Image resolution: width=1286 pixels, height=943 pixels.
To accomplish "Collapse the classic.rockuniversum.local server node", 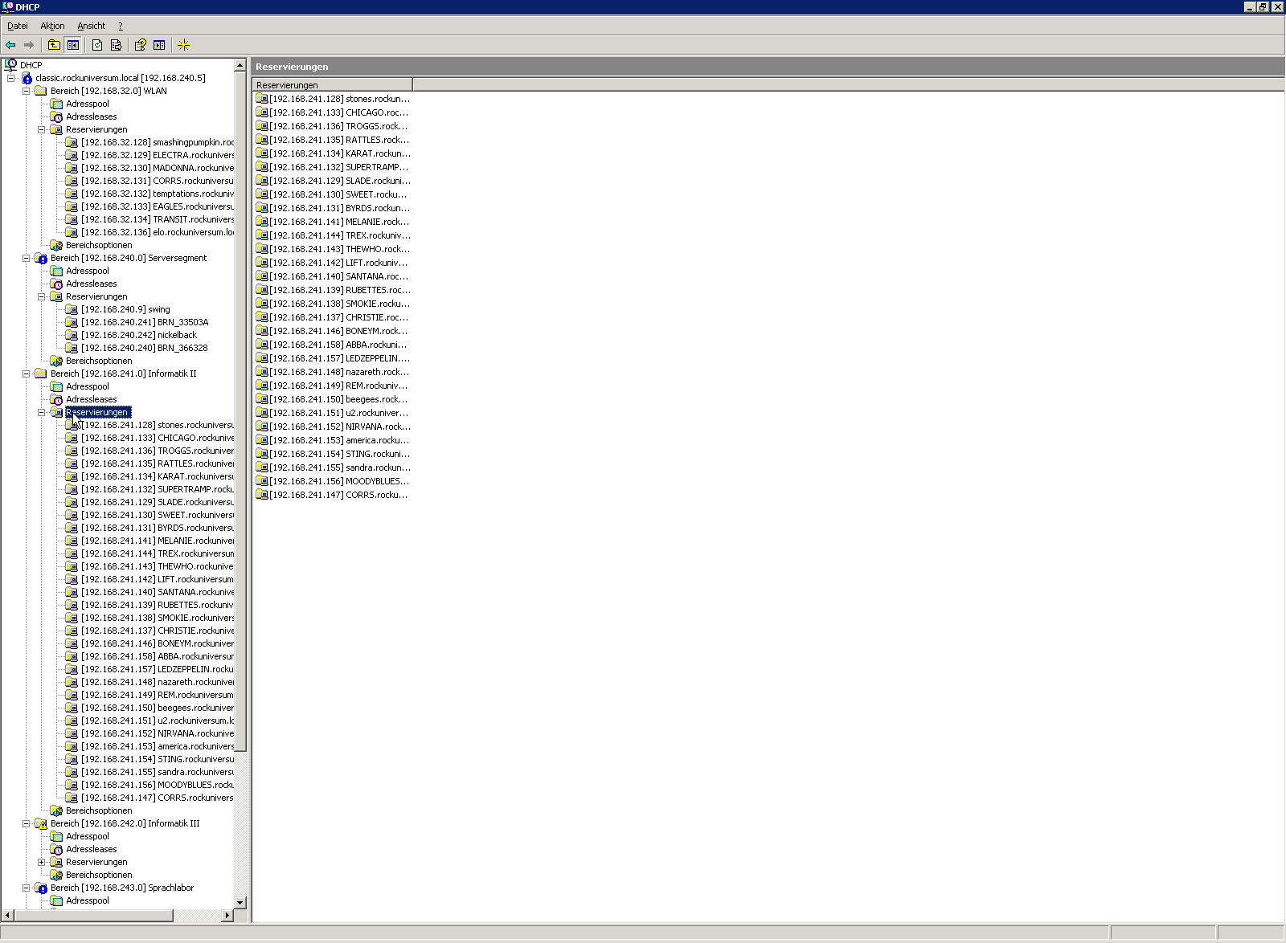I will 10,78.
